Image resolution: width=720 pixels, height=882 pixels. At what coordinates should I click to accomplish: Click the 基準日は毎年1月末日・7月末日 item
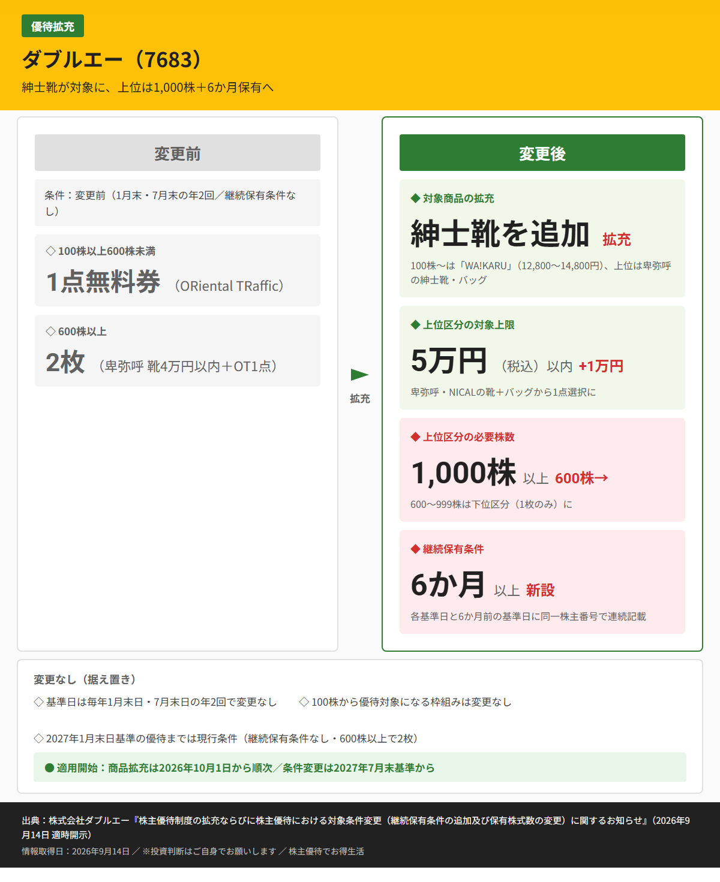click(155, 702)
